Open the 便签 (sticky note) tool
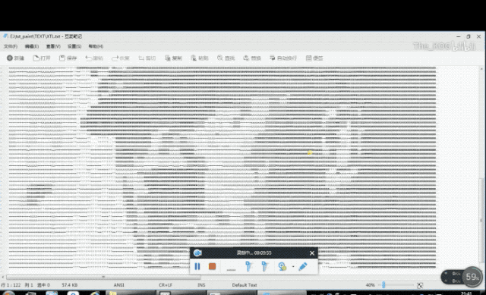Viewport: 486px width, 295px height. pos(314,58)
